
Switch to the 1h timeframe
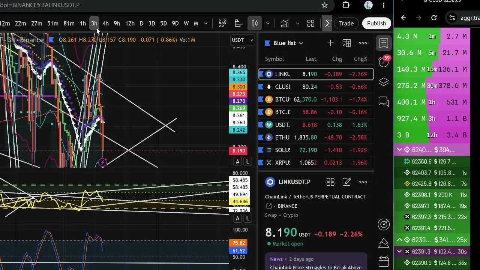click(82, 24)
